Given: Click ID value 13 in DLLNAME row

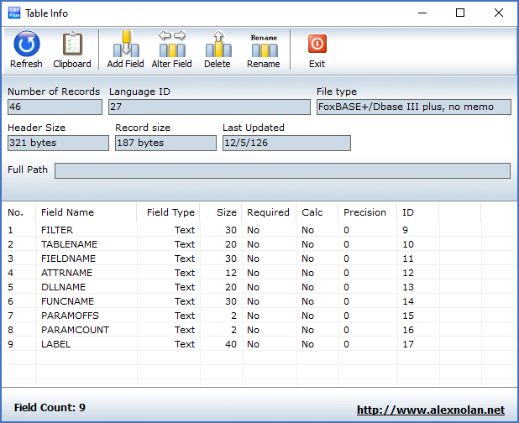Looking at the screenshot, I should coord(408,287).
